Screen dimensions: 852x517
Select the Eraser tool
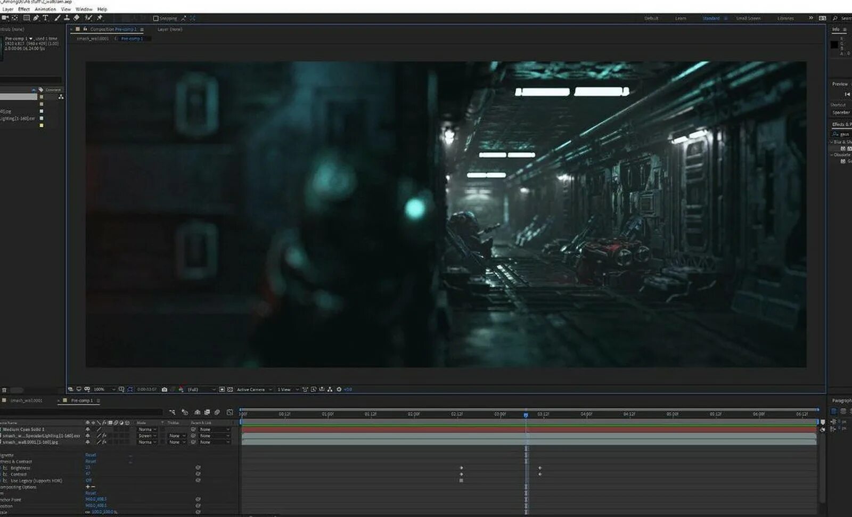(76, 18)
